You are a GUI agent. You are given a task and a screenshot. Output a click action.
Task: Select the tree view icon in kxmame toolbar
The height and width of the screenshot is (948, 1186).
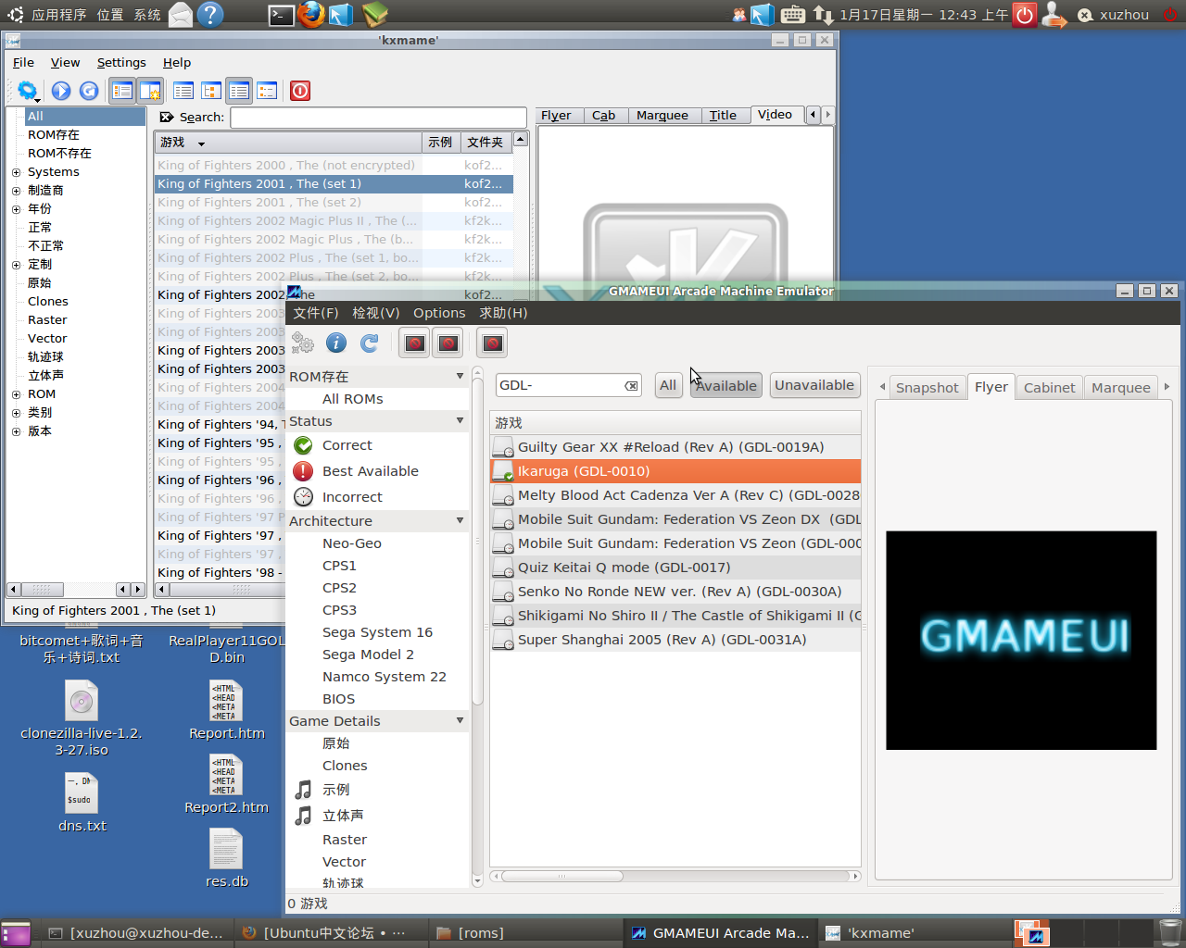pos(211,91)
